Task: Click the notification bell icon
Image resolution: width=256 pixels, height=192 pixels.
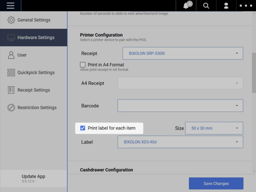Action: pos(186,6)
